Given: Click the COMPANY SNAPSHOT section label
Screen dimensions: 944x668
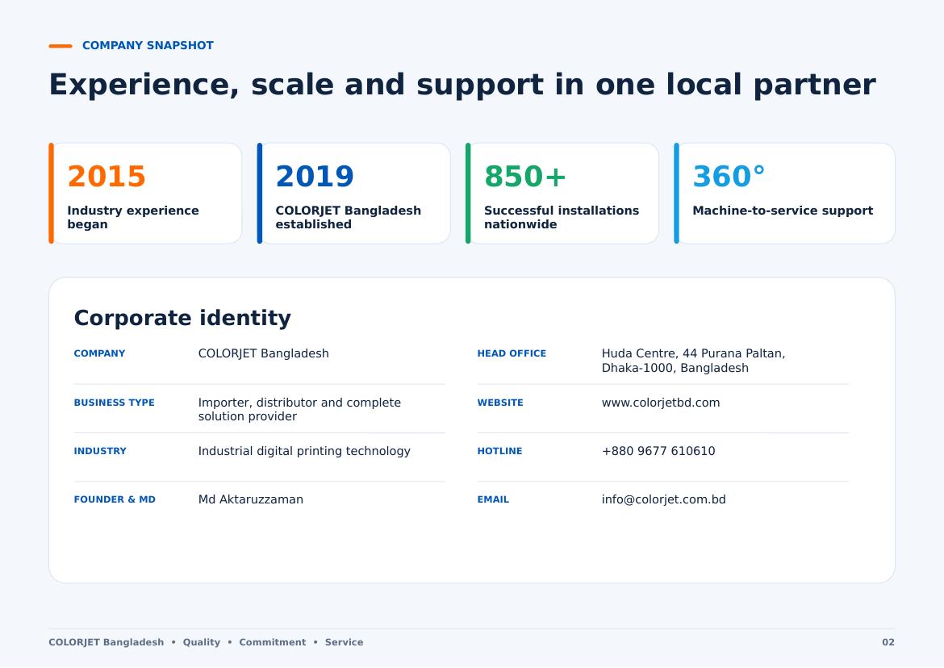Looking at the screenshot, I should point(148,46).
